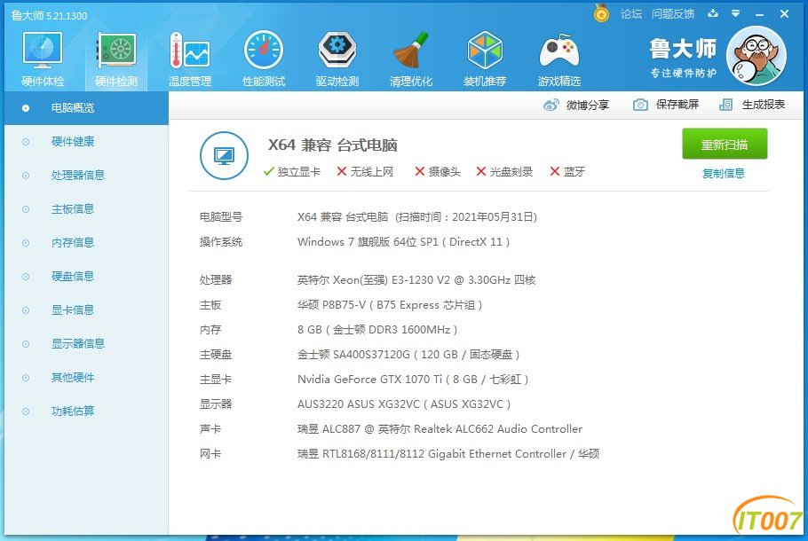Close the 鲁大师 window
Screen dimensions: 808x541
pyautogui.click(x=784, y=14)
